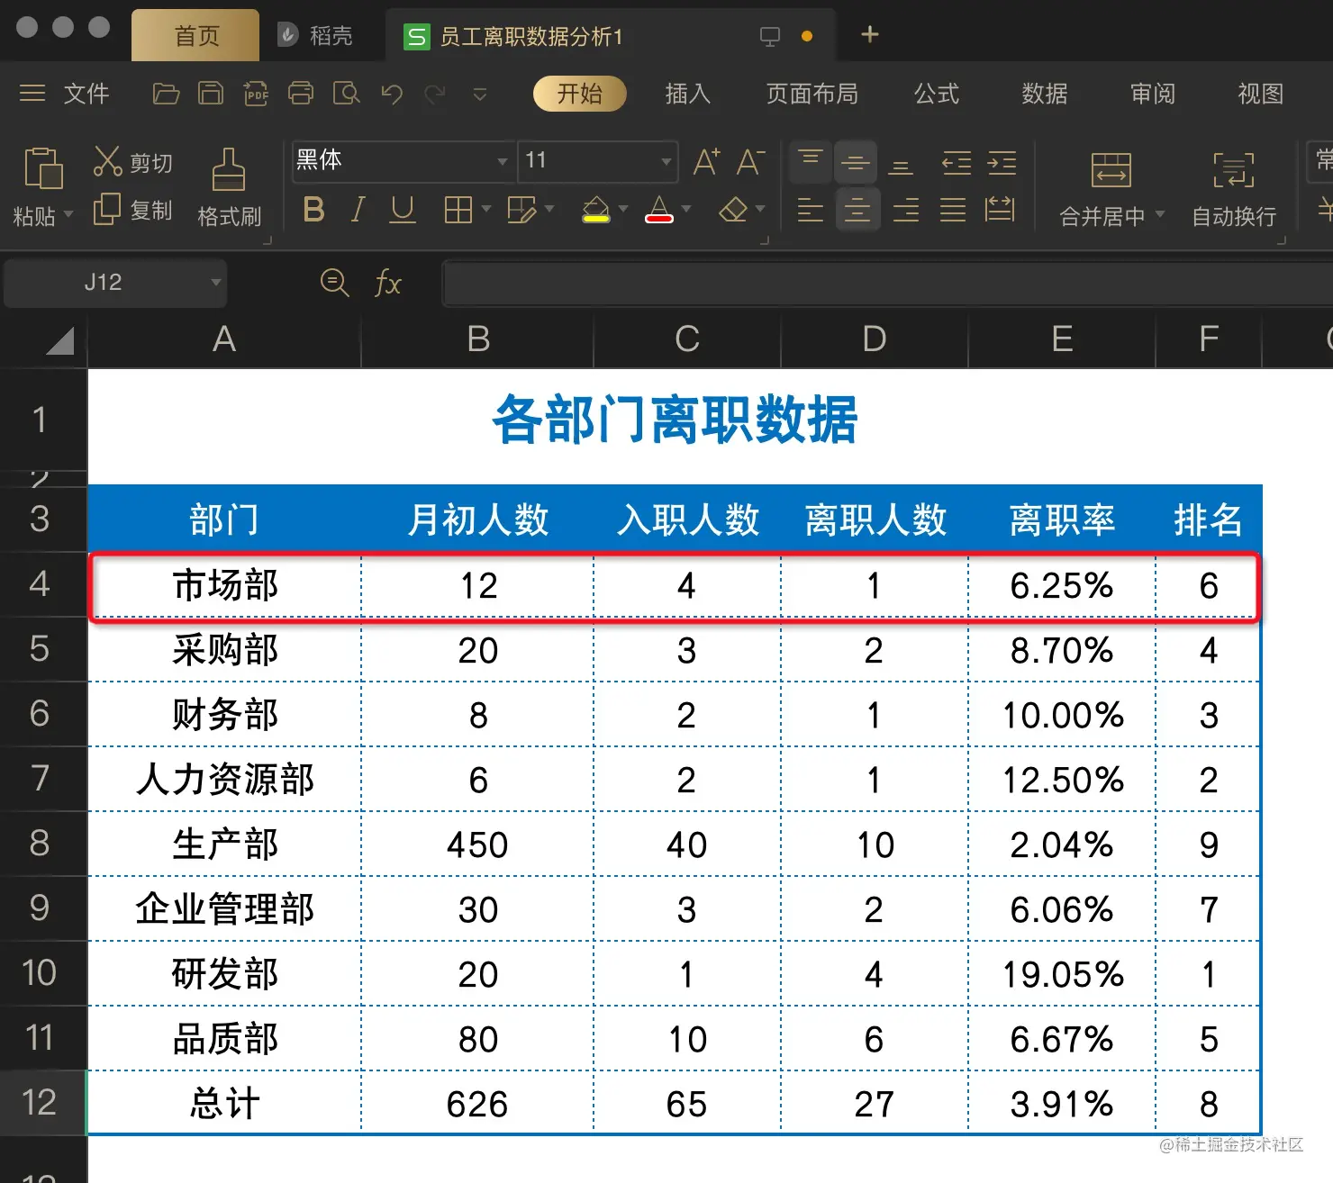Increase font size with A+ icon

click(x=706, y=162)
